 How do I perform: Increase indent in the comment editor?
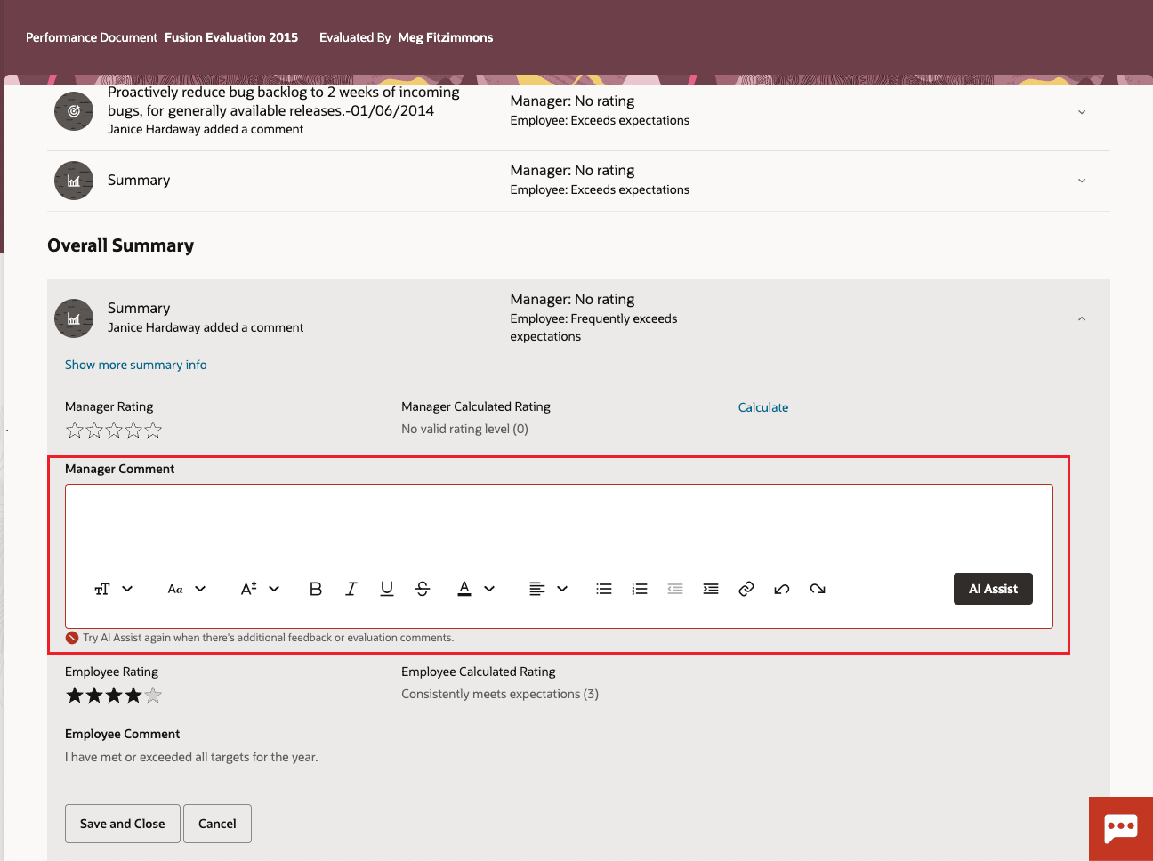[711, 589]
